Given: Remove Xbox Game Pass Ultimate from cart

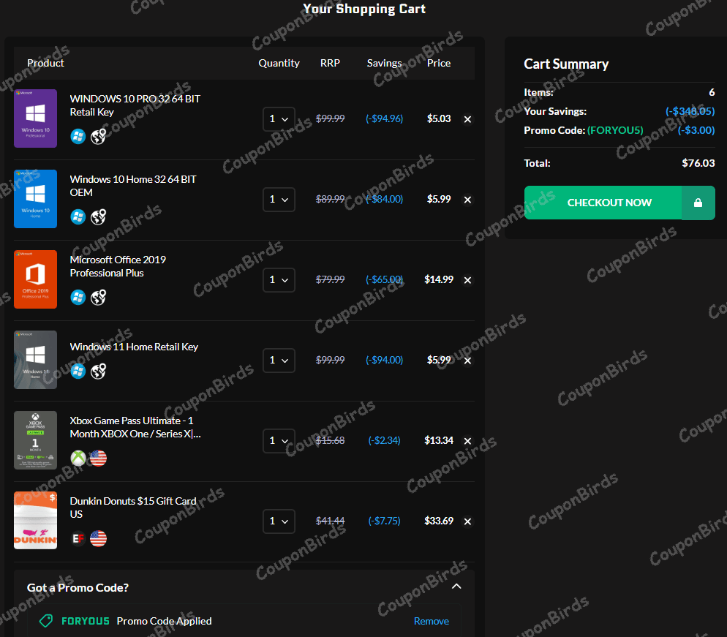Looking at the screenshot, I should tap(467, 441).
